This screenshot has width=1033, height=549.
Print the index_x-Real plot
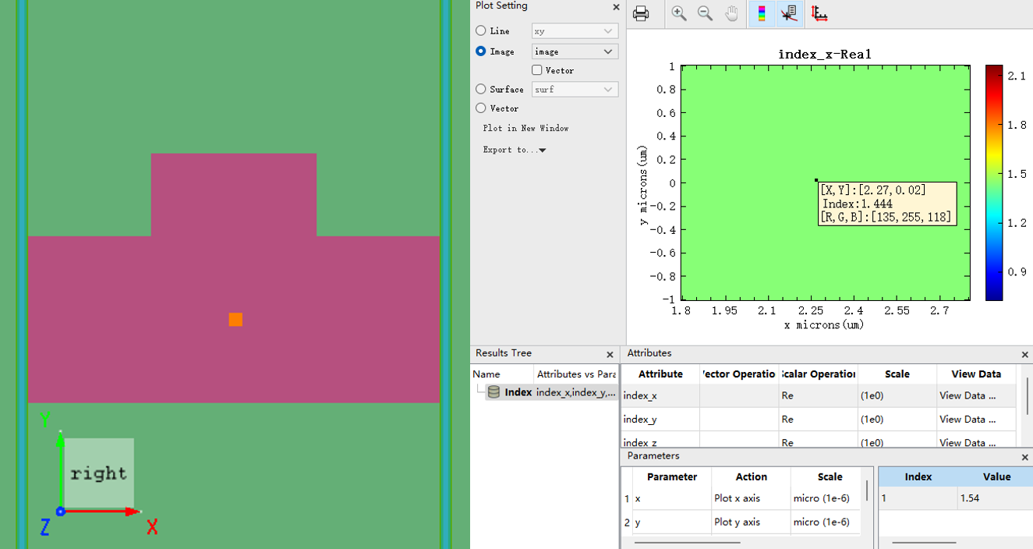pyautogui.click(x=641, y=13)
